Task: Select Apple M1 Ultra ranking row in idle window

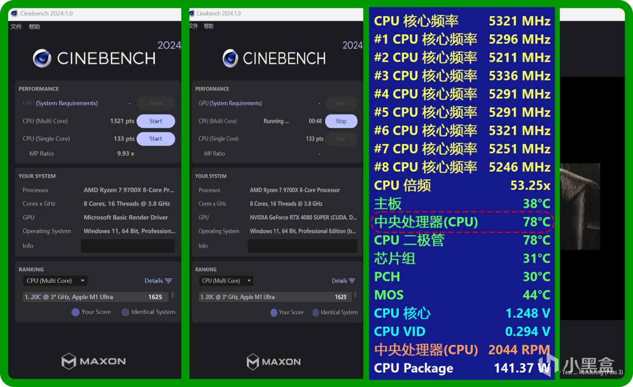Action: (x=95, y=297)
